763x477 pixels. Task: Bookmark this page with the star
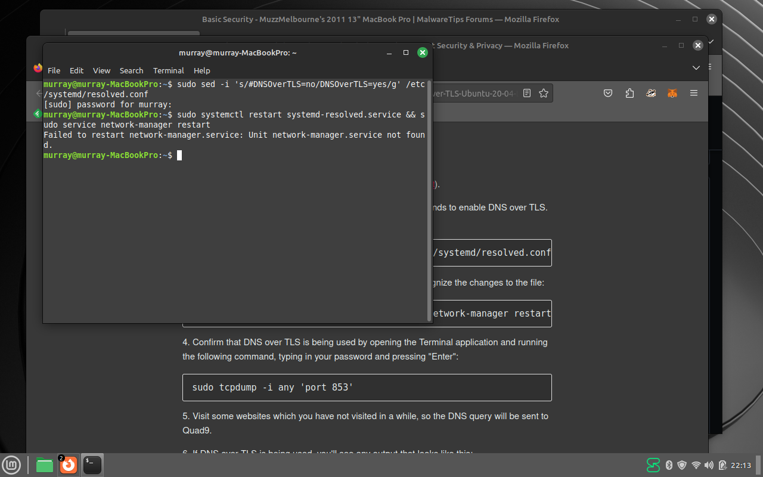543,93
